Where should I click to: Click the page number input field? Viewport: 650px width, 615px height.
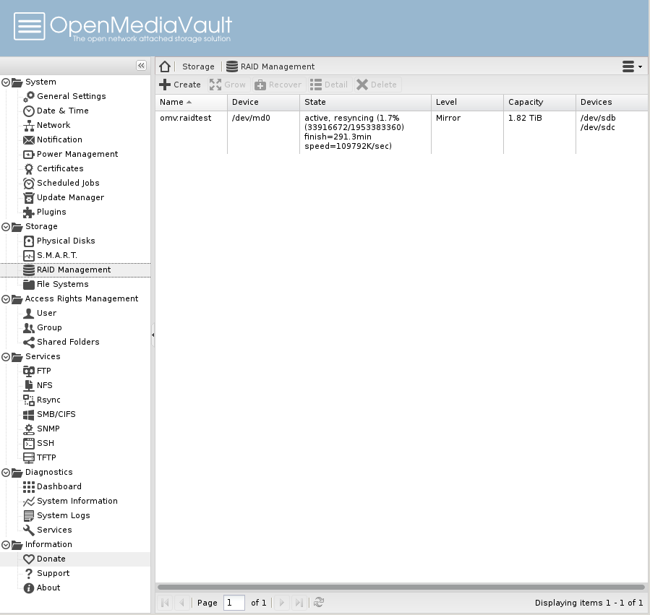(x=234, y=602)
